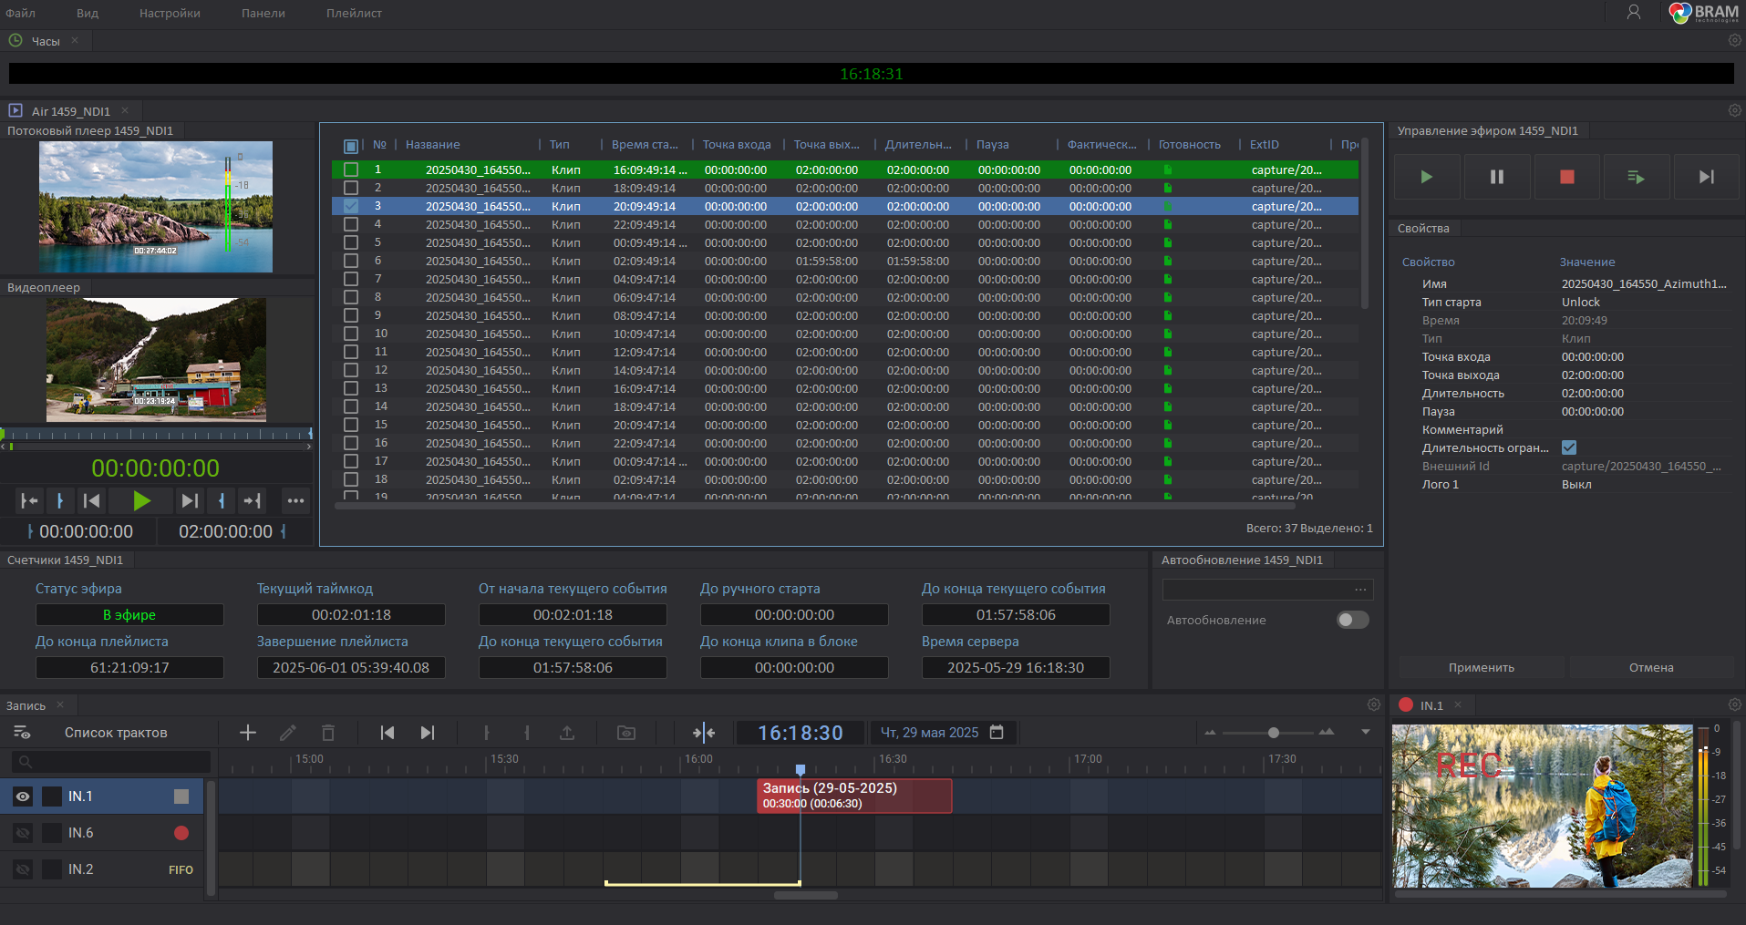Hide the IN.1 track with the eye icon
Image resolution: width=1746 pixels, height=925 pixels.
23,797
